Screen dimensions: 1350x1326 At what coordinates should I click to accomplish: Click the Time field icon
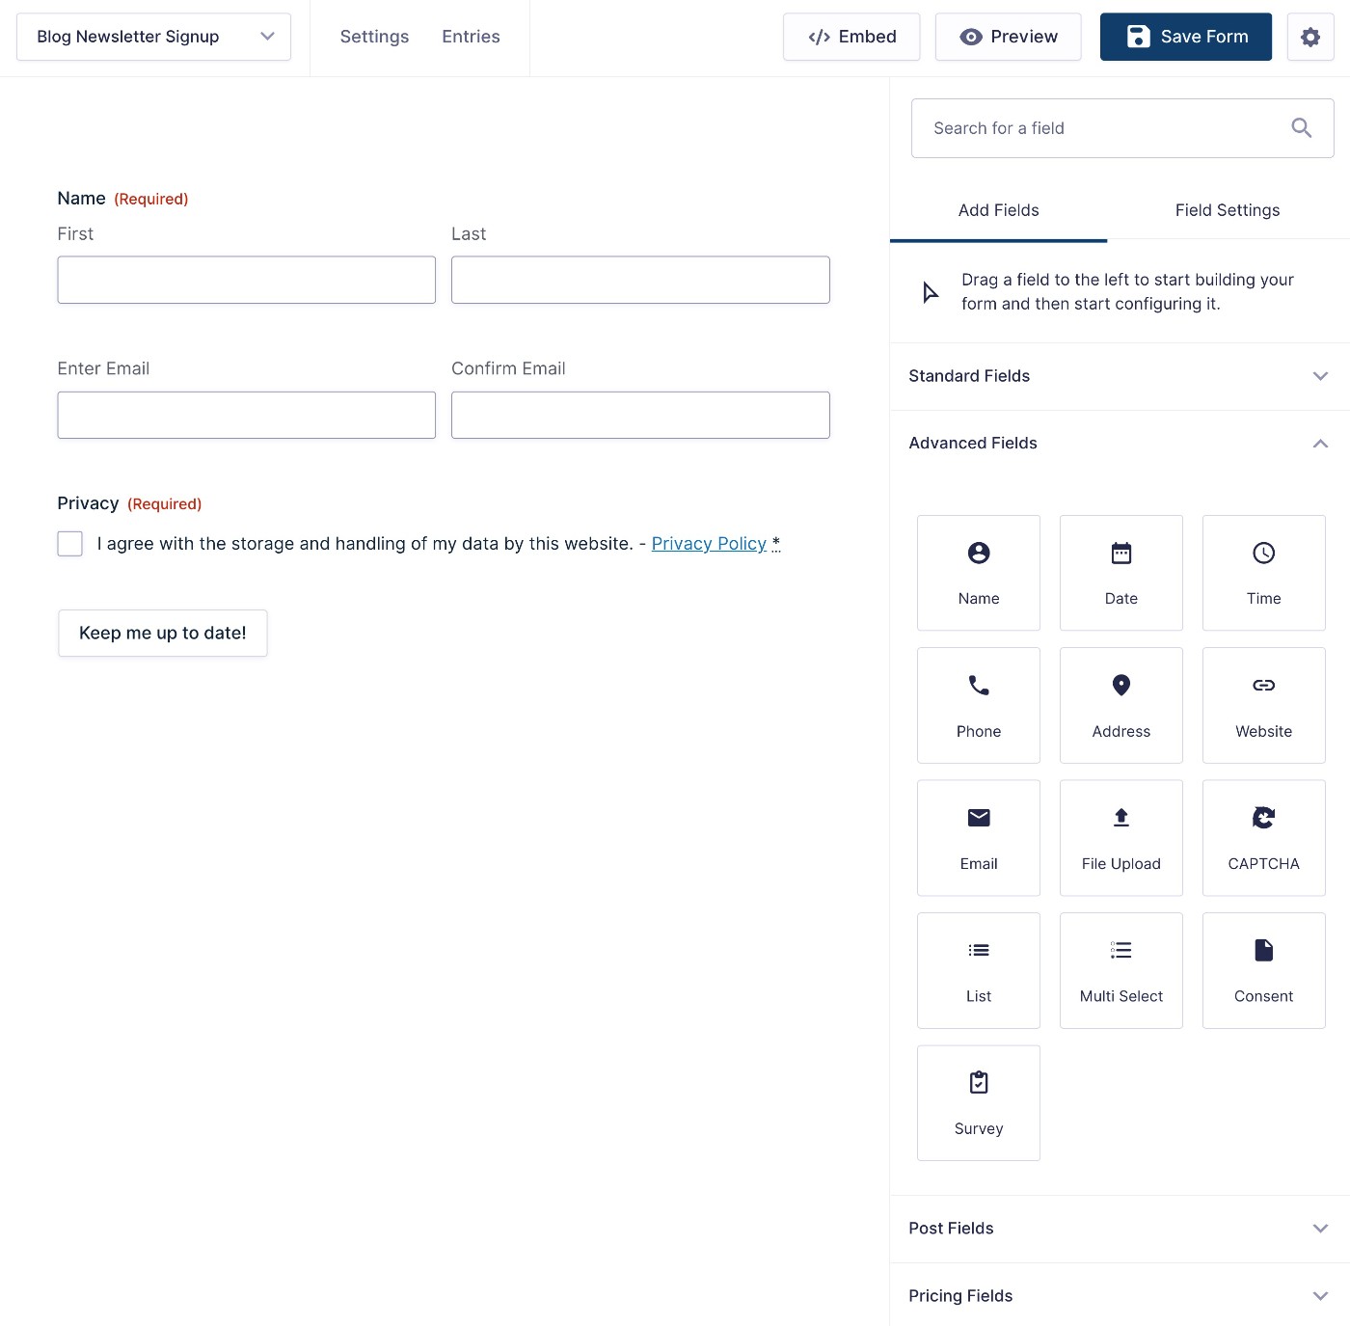click(1263, 572)
